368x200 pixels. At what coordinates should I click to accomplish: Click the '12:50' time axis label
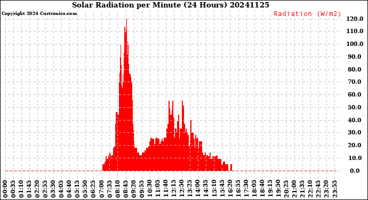(x=182, y=189)
